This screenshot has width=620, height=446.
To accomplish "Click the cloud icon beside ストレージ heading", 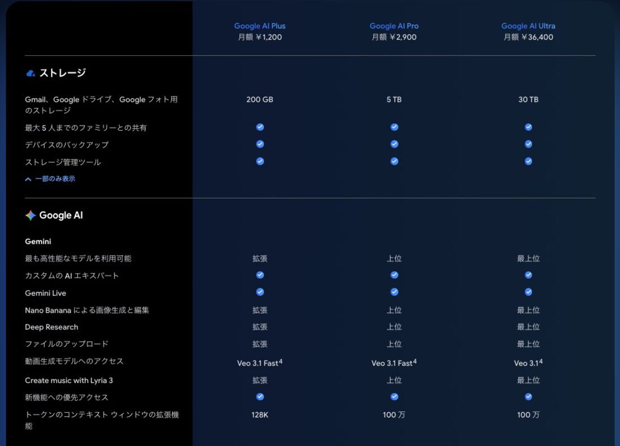I will (x=29, y=72).
